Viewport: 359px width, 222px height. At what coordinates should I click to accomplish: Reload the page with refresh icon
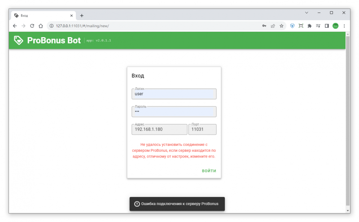32,26
